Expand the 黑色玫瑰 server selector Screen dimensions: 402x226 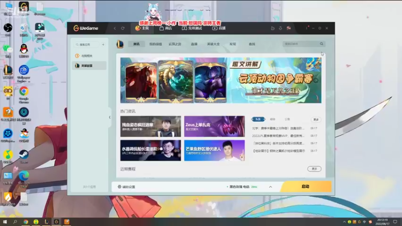270,187
